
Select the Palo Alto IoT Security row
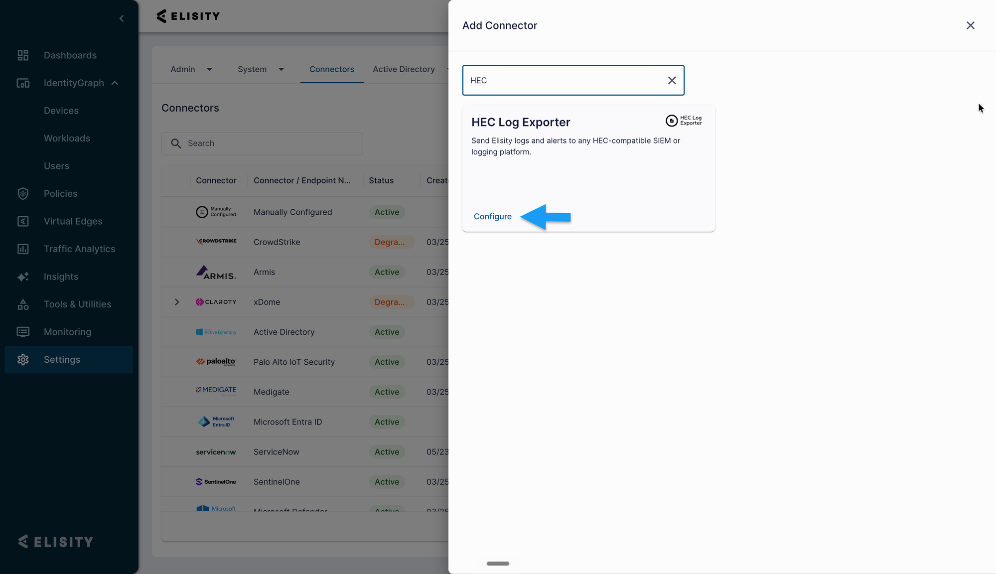click(294, 362)
